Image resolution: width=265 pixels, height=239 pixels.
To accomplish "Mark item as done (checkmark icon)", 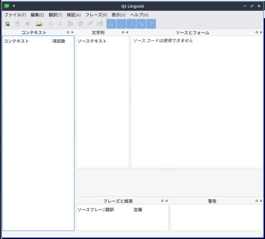I will [x=90, y=24].
